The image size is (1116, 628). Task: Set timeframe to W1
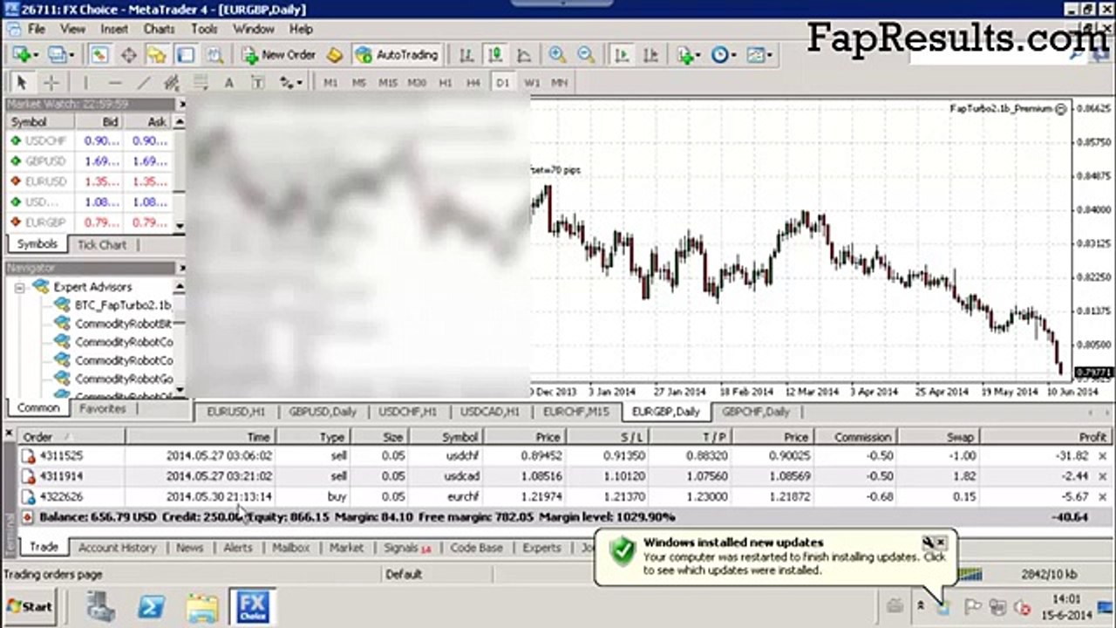tap(532, 83)
